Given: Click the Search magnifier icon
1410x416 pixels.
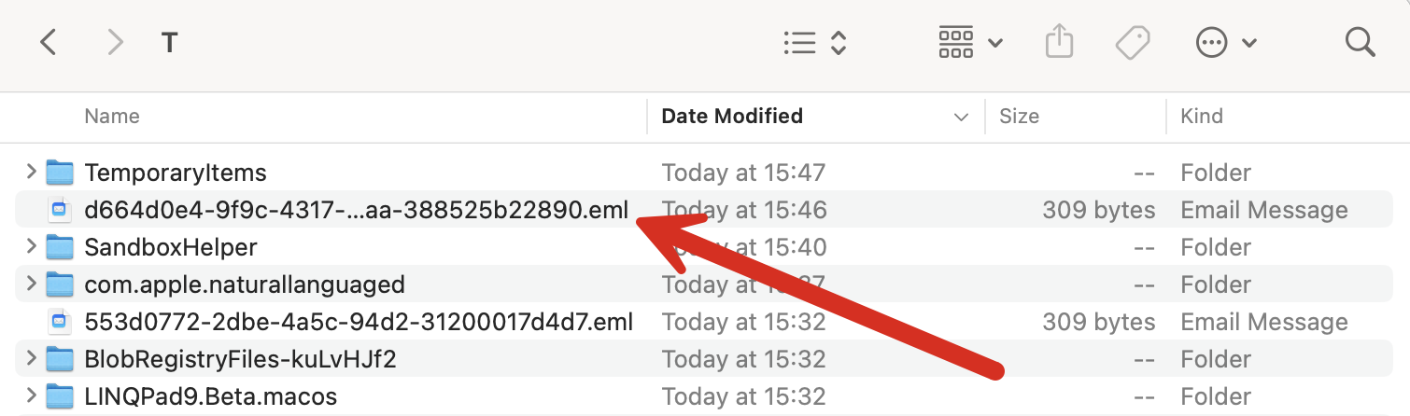Looking at the screenshot, I should point(1360,42).
